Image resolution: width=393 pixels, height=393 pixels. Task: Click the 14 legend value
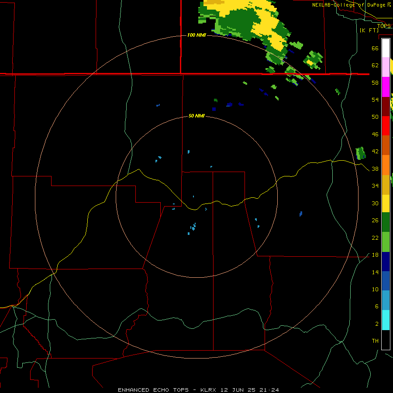(x=375, y=272)
